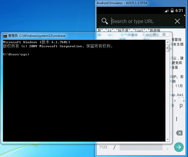Viewport: 188px width, 157px height.
Task: Close the cmd.exe window
Action: (164, 35)
